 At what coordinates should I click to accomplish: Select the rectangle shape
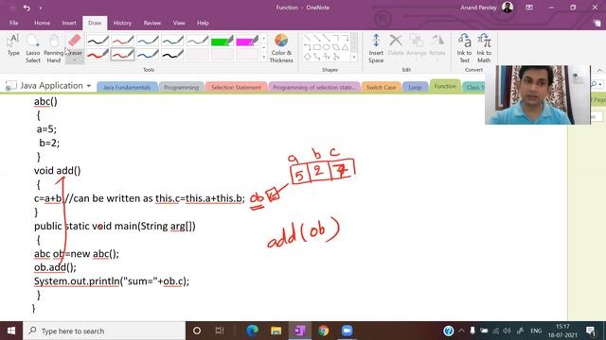[x=317, y=47]
